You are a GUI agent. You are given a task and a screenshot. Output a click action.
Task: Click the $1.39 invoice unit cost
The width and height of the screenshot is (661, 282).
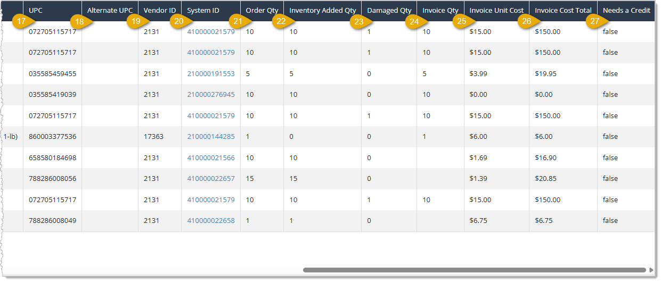pyautogui.click(x=478, y=179)
